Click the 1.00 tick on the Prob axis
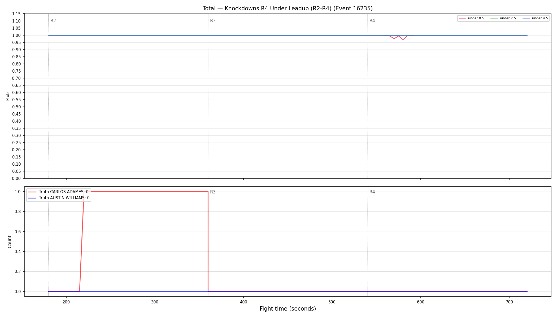The image size is (557, 318). click(x=16, y=35)
